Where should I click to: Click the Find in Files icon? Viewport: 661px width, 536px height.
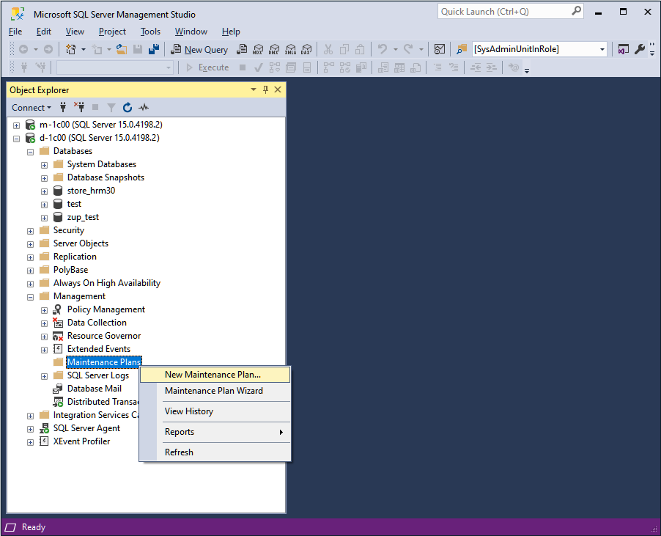click(462, 49)
